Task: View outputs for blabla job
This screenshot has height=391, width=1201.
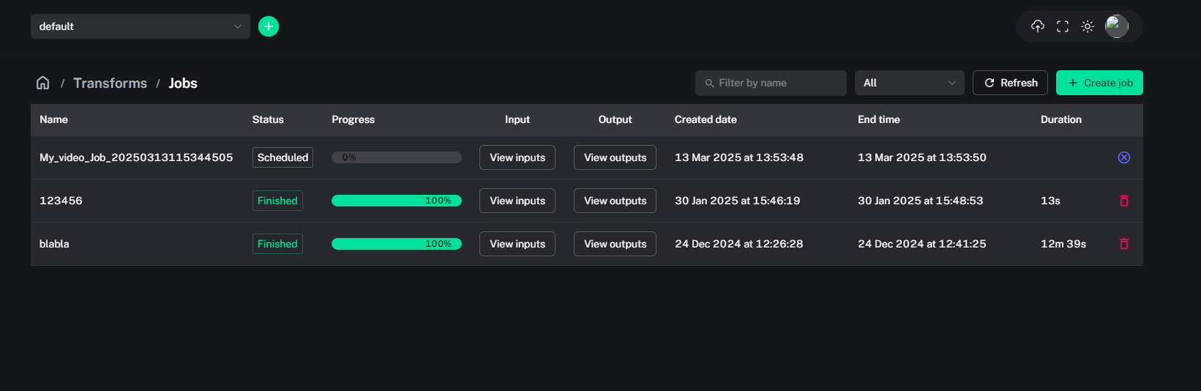Action: click(x=615, y=244)
